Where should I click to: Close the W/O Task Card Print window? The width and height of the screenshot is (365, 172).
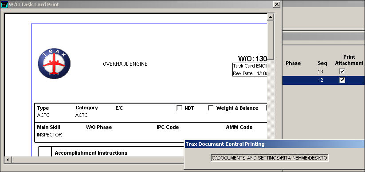[276, 4]
